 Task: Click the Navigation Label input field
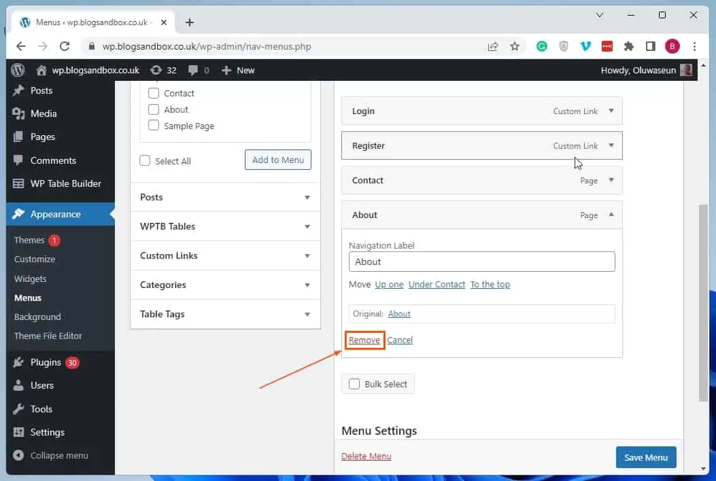[x=481, y=262]
